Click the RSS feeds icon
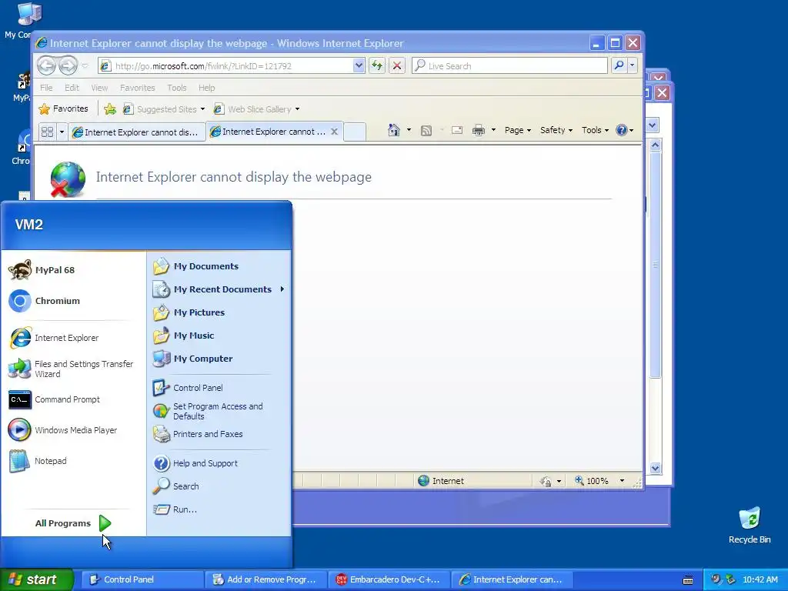This screenshot has width=788, height=591. 426,131
